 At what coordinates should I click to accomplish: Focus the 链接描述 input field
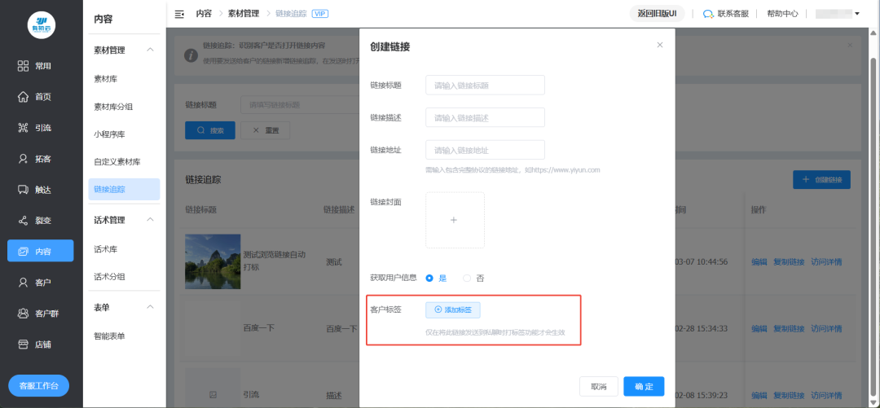tap(485, 118)
